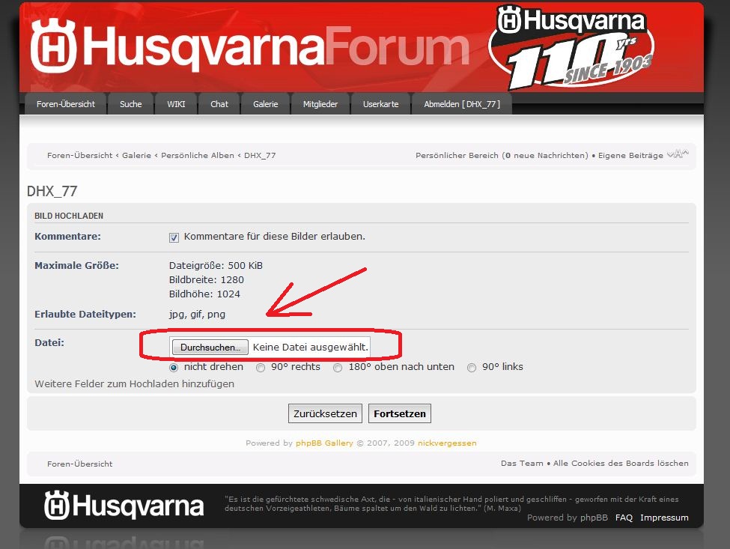This screenshot has width=730, height=549.
Task: Click the Bildbreite: 1280 text
Action: click(x=206, y=280)
